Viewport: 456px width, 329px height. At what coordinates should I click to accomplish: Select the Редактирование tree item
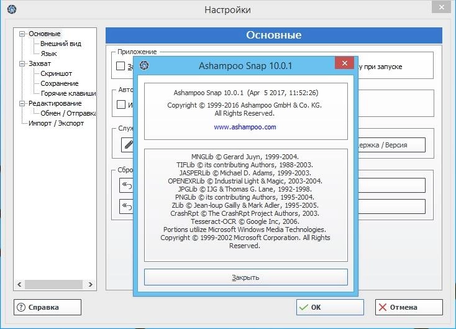pyautogui.click(x=55, y=103)
